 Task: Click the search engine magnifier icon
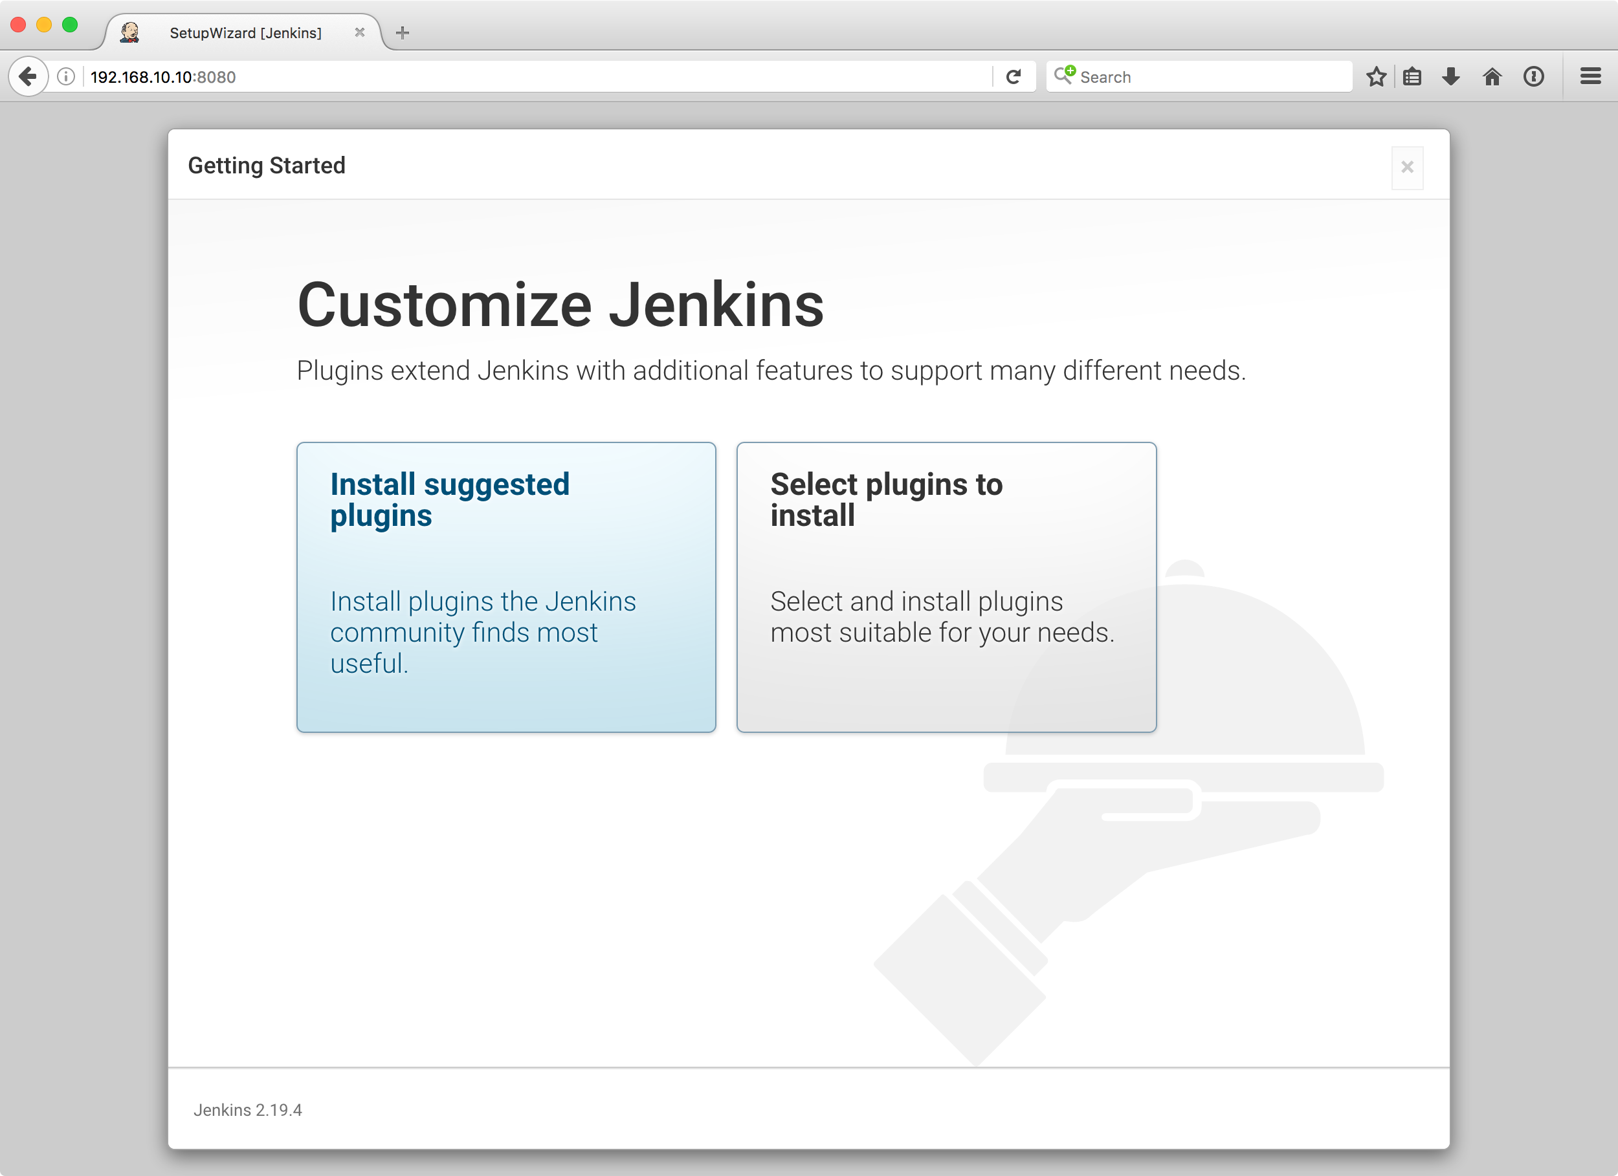tap(1065, 75)
